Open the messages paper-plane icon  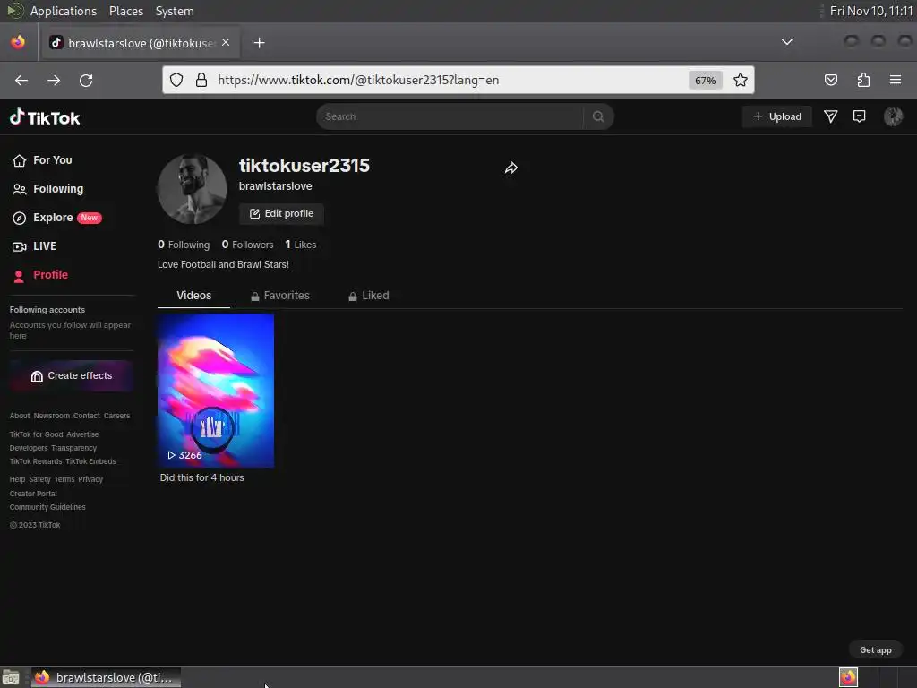830,116
